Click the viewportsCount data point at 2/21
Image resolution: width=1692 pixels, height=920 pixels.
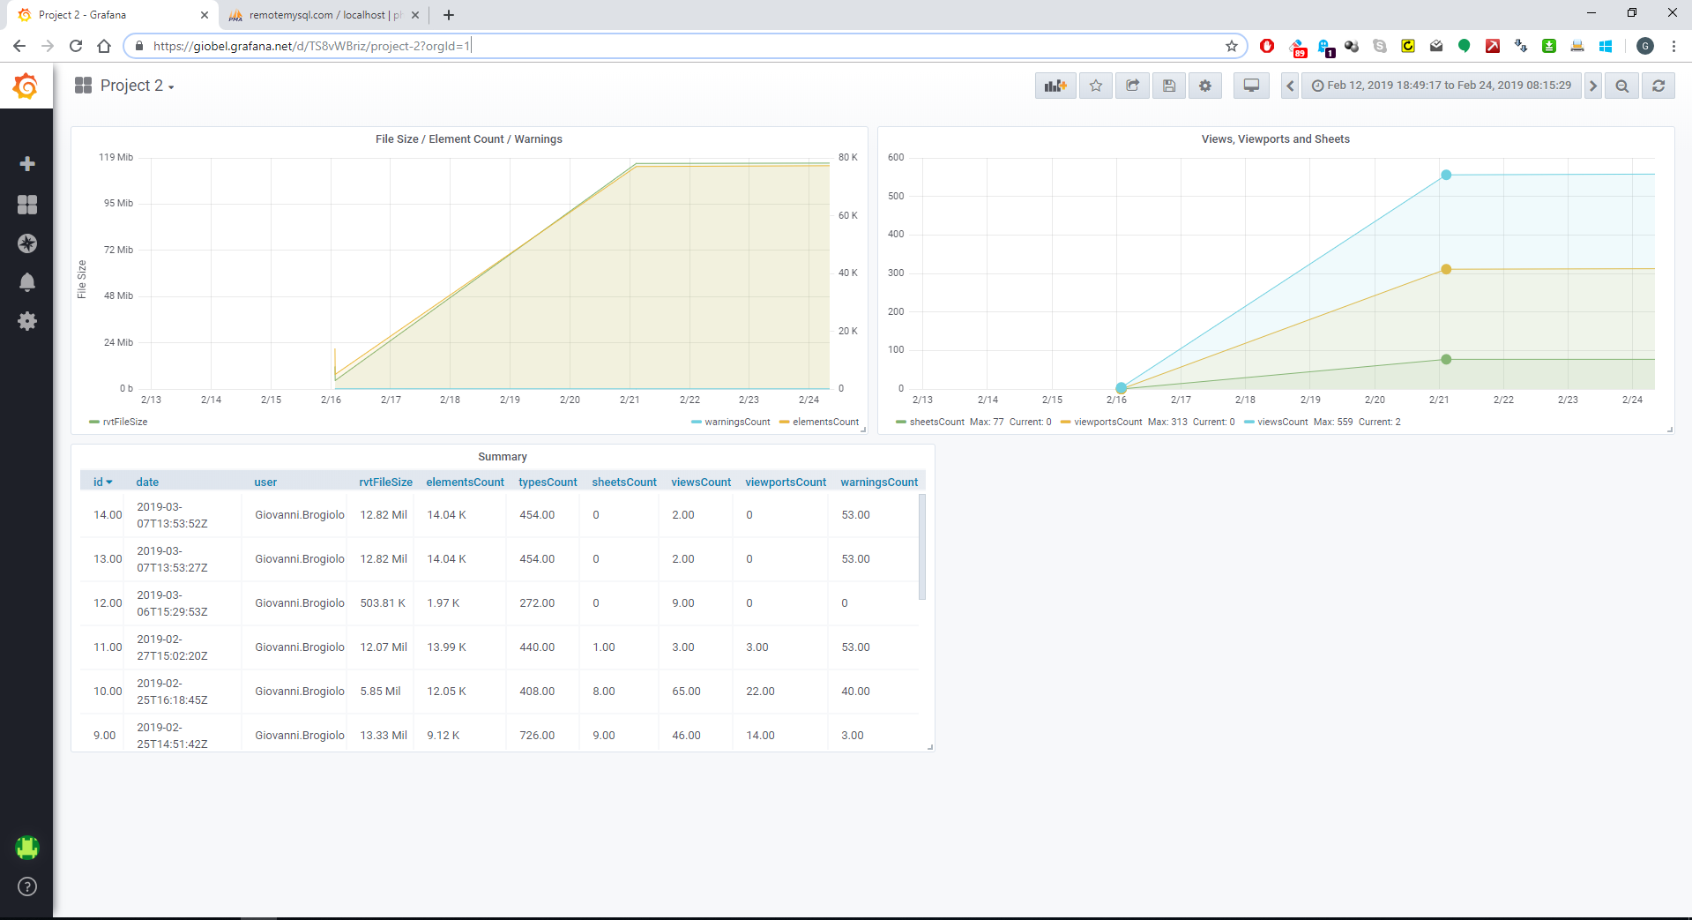(1446, 270)
